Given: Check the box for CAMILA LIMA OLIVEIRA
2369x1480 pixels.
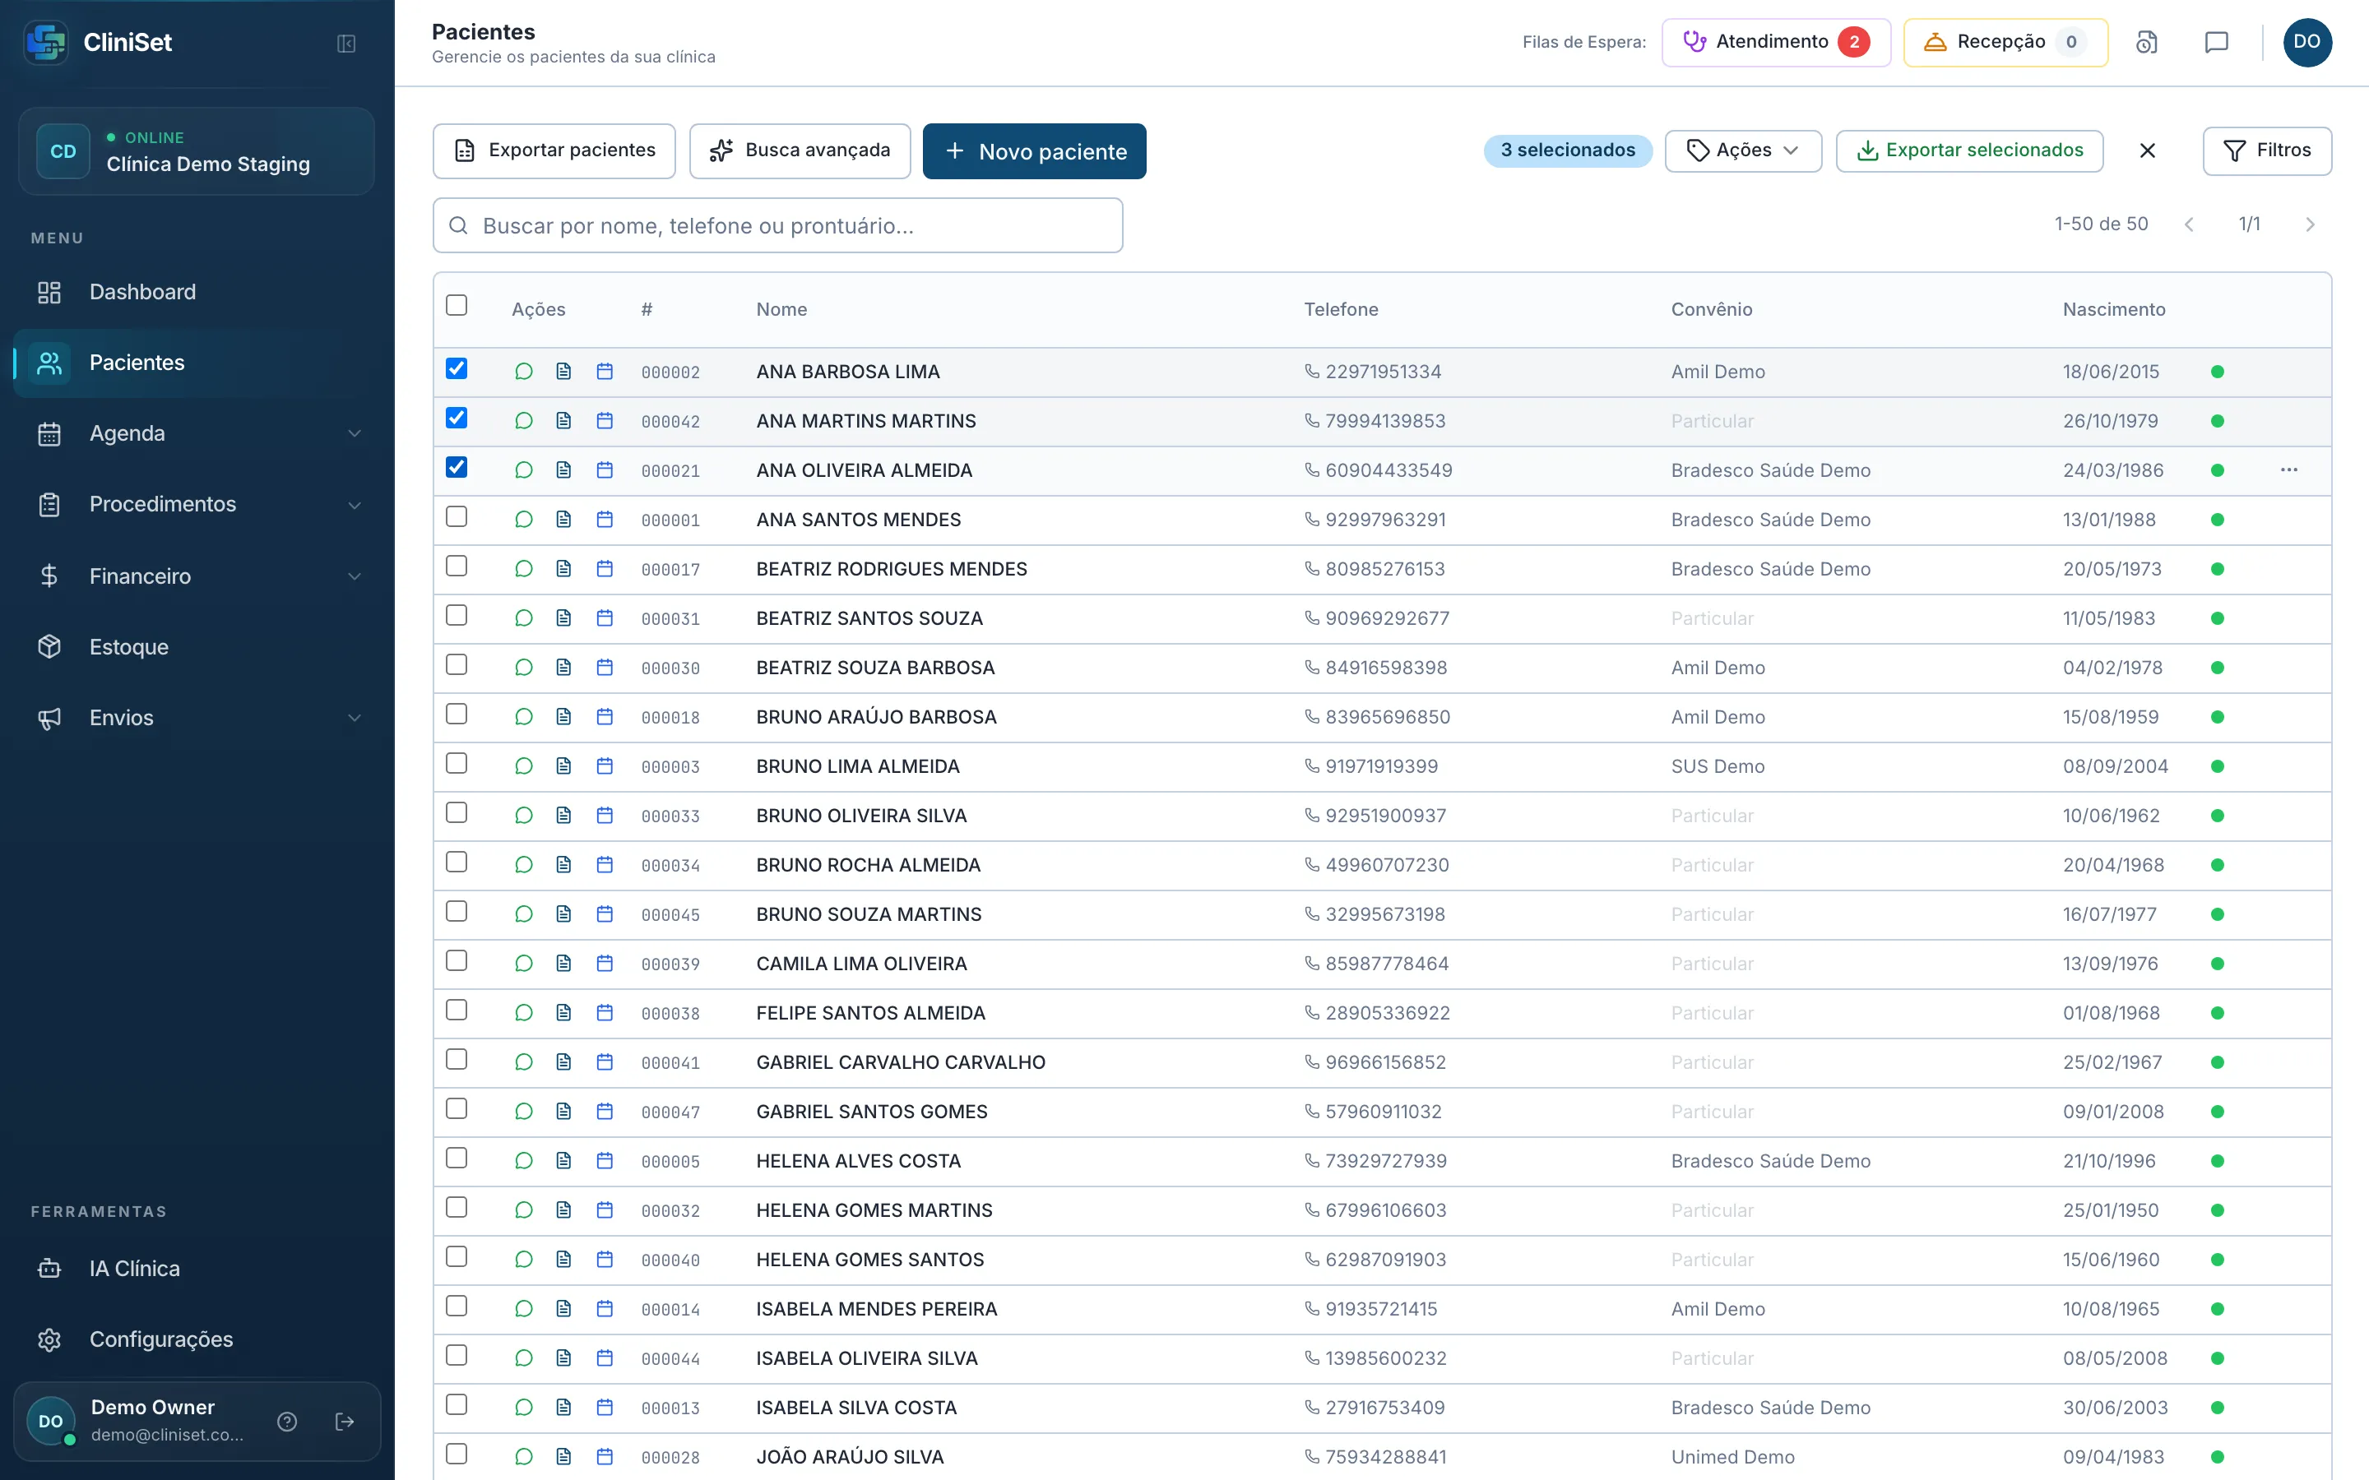Looking at the screenshot, I should 457,961.
